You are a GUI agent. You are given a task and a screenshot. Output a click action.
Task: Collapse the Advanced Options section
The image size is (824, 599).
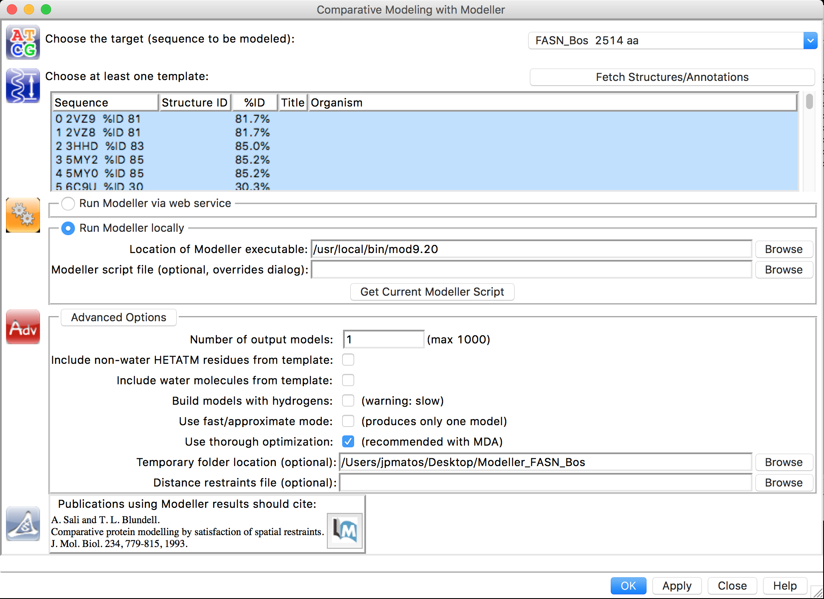[119, 317]
